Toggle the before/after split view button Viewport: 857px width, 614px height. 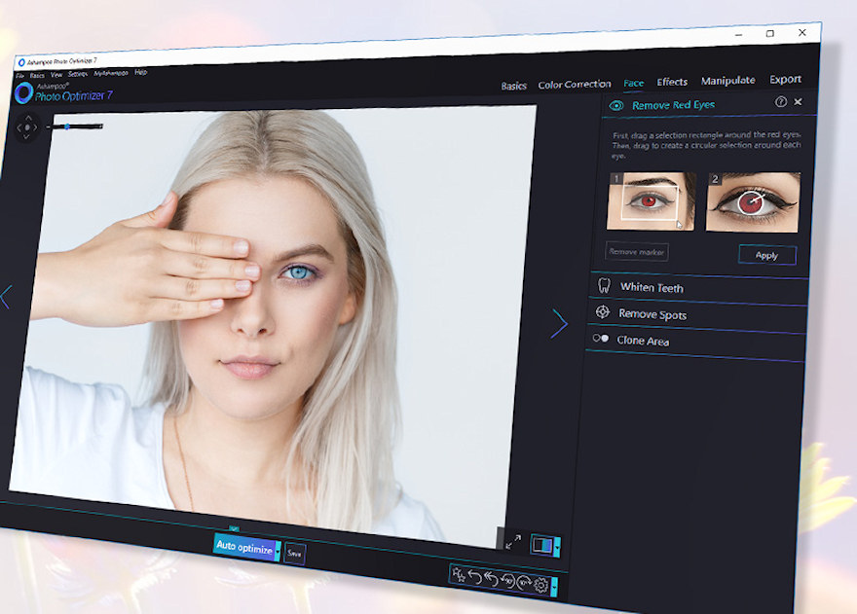click(541, 545)
